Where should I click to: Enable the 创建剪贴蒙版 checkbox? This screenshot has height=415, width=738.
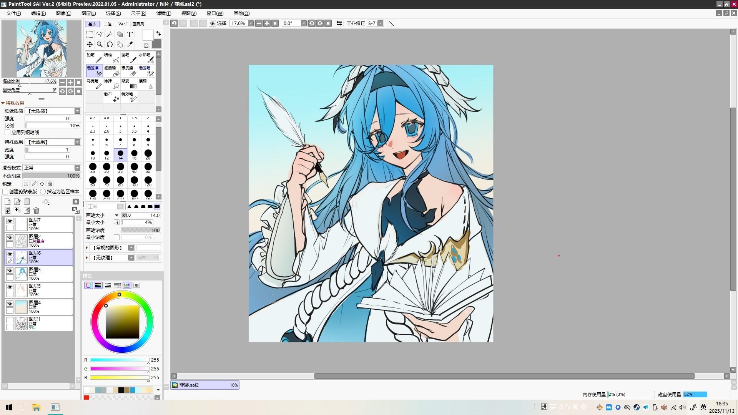pos(5,191)
